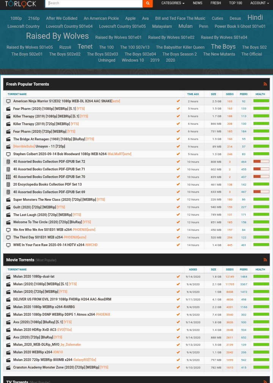Click movie icon beside Mulan 2020 HDRip XviD

[x=8, y=330]
